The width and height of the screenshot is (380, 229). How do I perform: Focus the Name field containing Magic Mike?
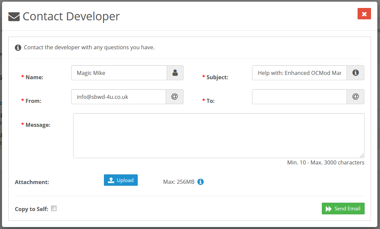(119, 73)
